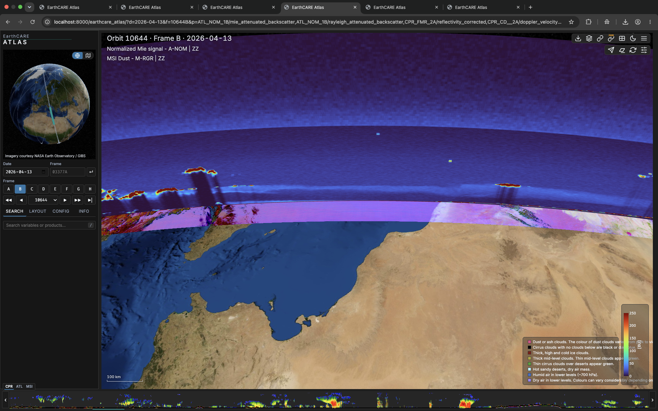
Task: Switch to the first EarthCARE Atlas browser tab
Action: point(75,7)
